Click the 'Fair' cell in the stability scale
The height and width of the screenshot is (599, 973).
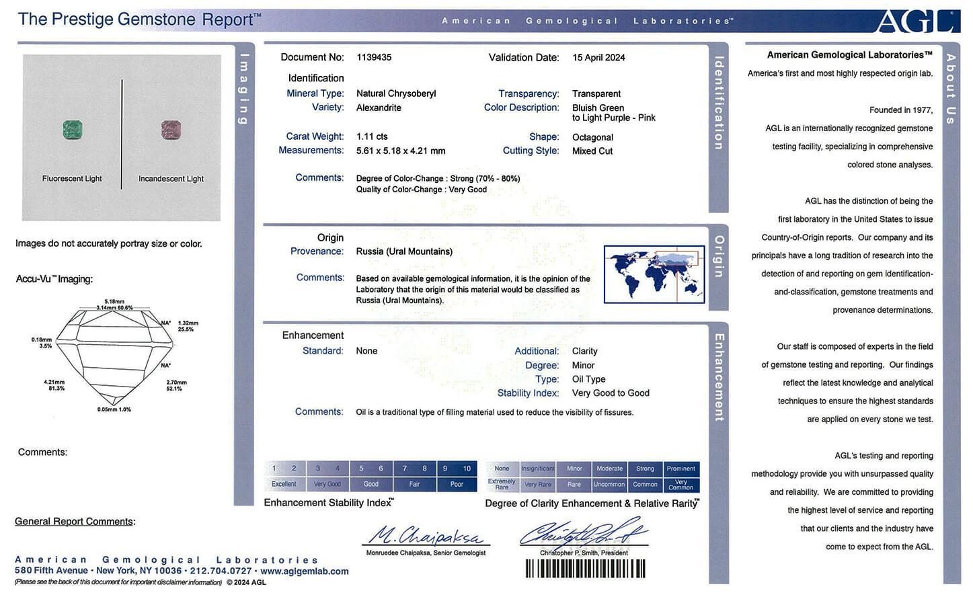point(414,485)
